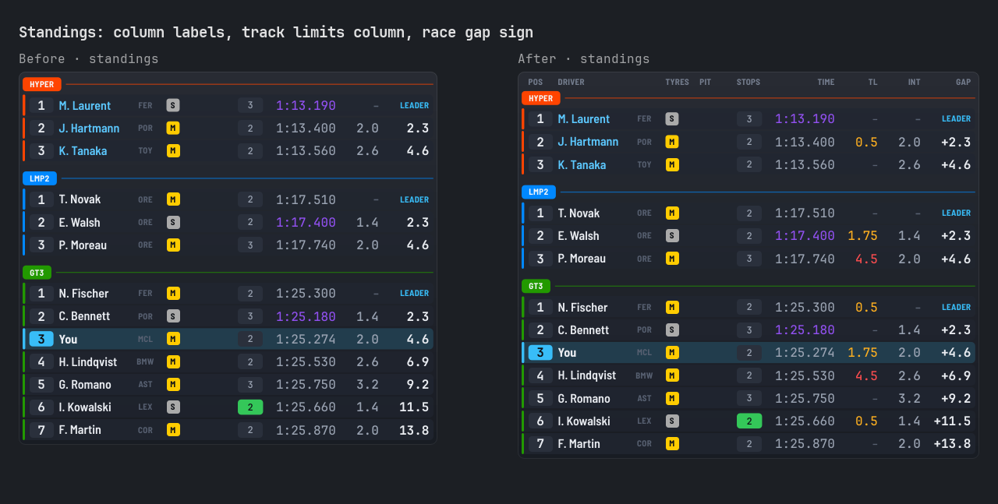Click the soft tyre badge in After panel's I. Kowalski row
Viewport: 998px width, 504px height.
672,421
